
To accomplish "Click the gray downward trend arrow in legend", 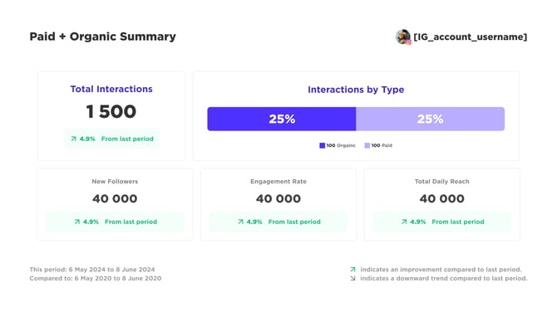I will point(352,278).
